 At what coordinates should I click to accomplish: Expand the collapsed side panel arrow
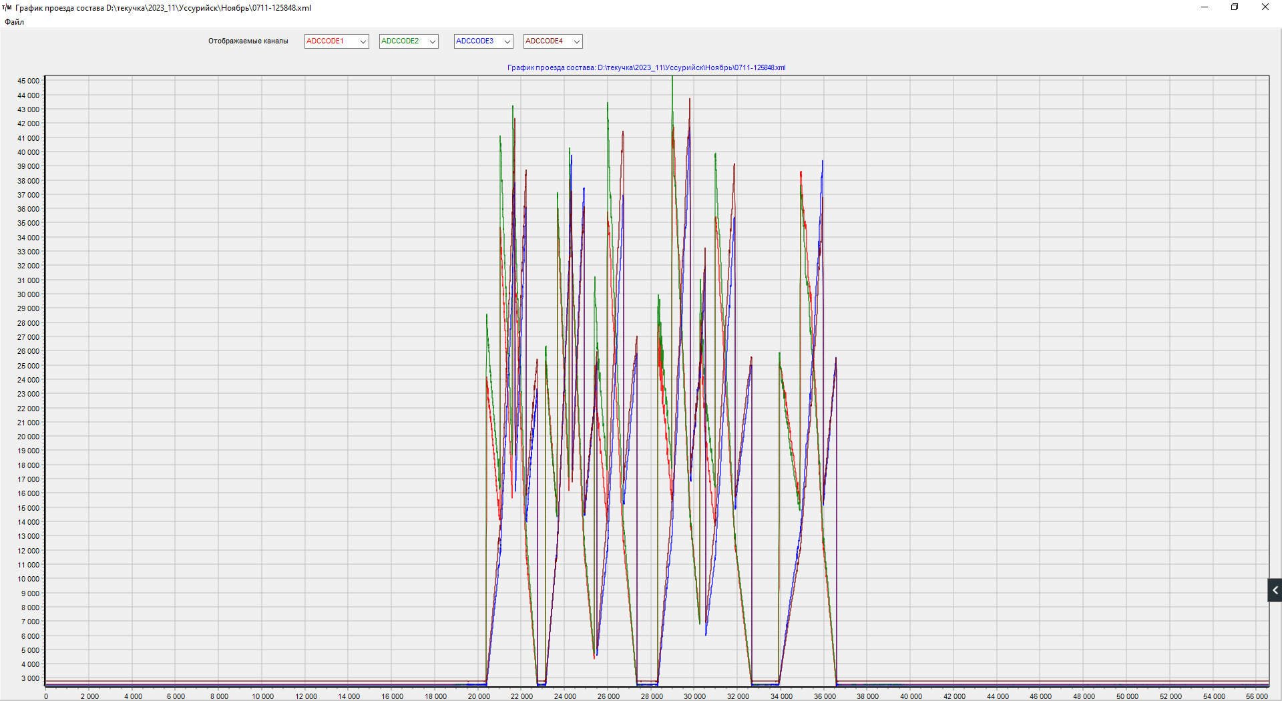(1275, 590)
